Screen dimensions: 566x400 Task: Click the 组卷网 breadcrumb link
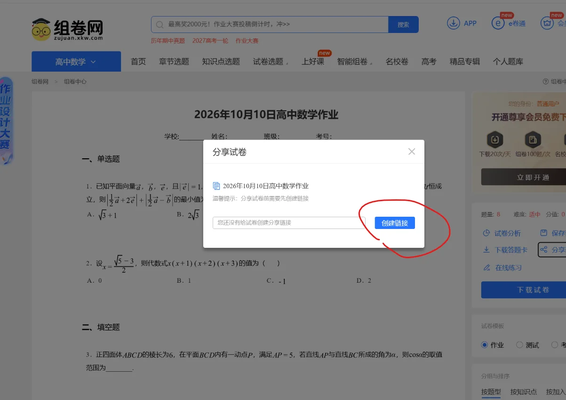[40, 82]
